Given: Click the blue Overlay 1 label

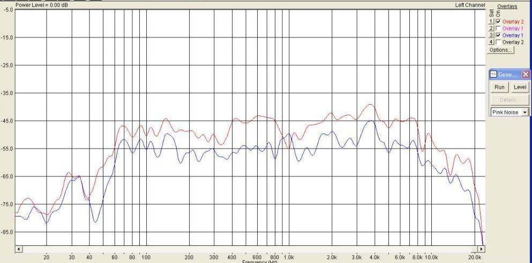Looking at the screenshot, I should [x=513, y=35].
